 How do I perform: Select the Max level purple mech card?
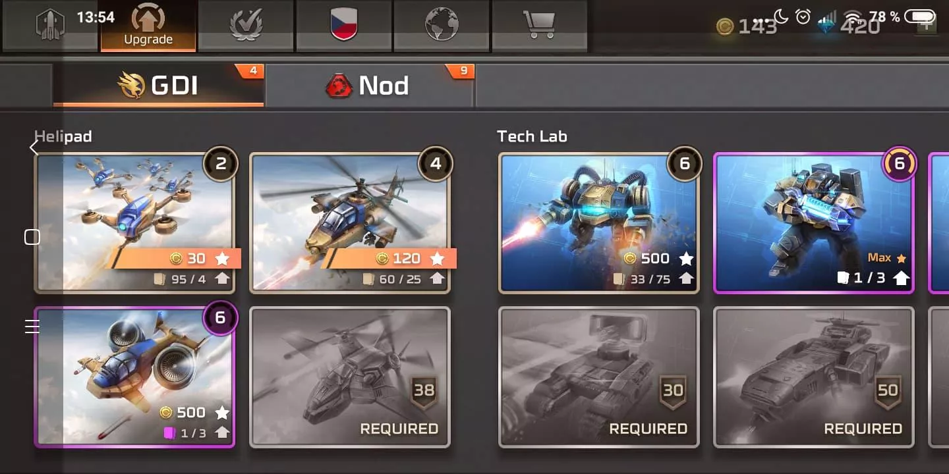click(814, 223)
